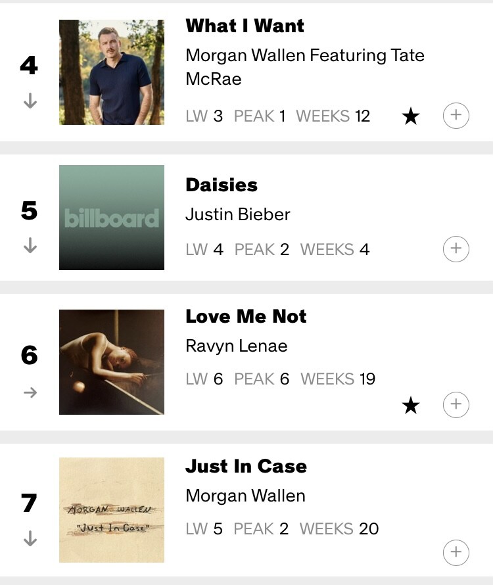493x585 pixels.
Task: Select the Just In Case song title
Action: point(246,466)
